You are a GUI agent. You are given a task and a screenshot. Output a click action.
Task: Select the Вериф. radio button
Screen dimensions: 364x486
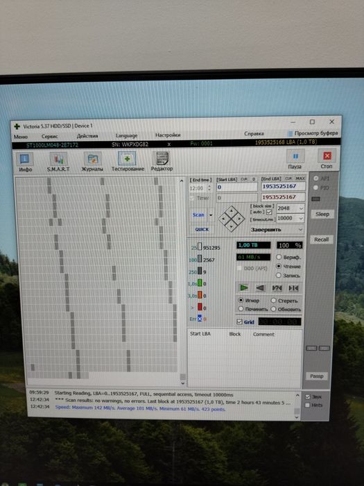[279, 257]
